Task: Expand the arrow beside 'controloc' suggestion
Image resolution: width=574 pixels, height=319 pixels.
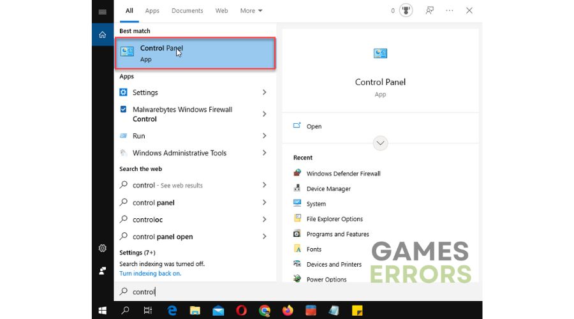Action: 264,219
